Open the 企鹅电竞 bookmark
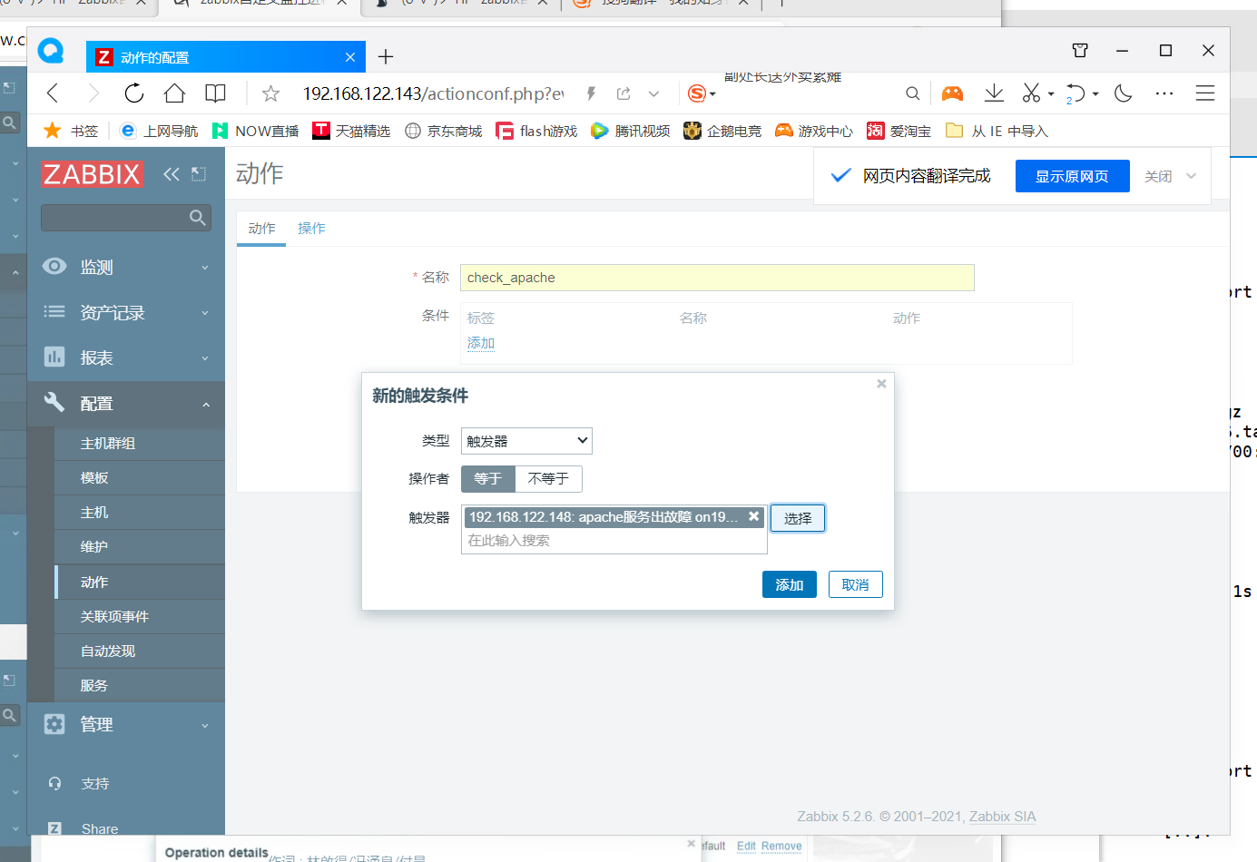This screenshot has width=1257, height=862. click(x=722, y=131)
